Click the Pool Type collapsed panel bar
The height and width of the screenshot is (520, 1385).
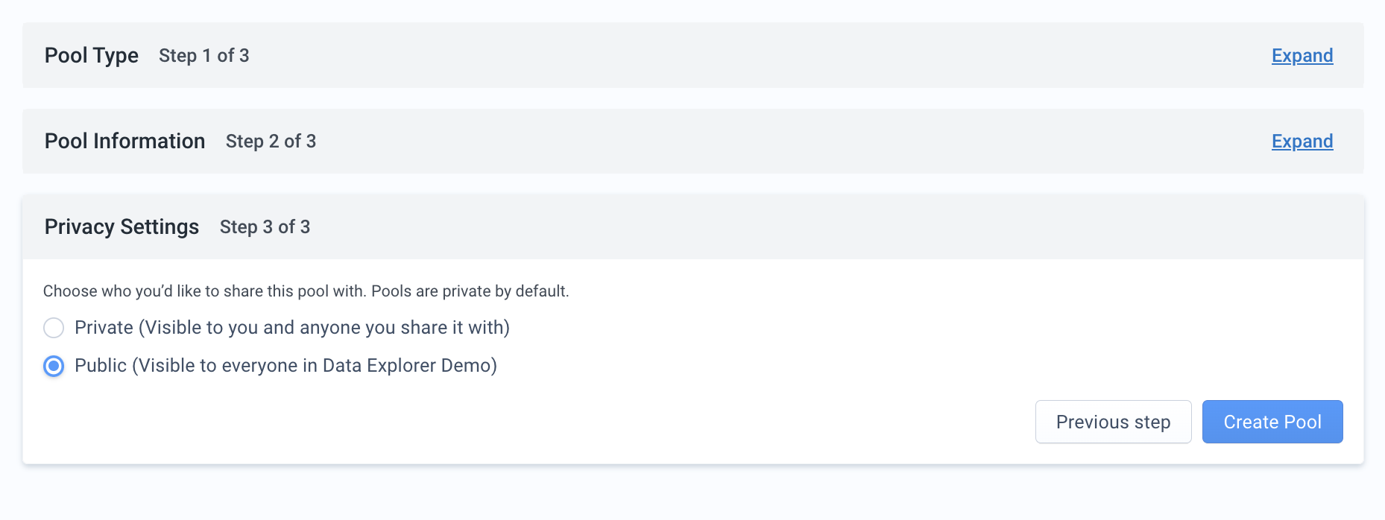click(693, 55)
